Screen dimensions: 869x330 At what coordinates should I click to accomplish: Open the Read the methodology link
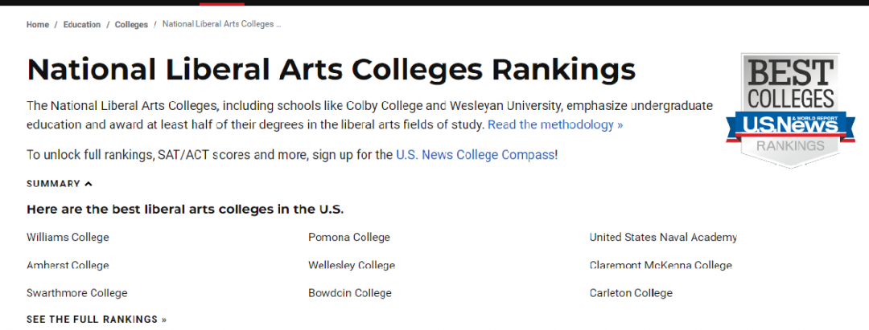pos(555,124)
